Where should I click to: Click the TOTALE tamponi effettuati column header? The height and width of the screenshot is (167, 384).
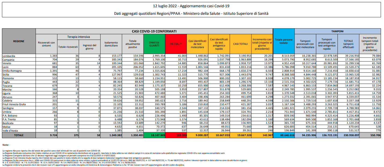(x=348, y=44)
